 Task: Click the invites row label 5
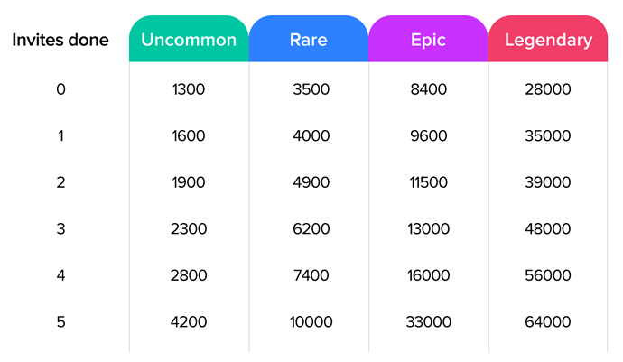60,322
